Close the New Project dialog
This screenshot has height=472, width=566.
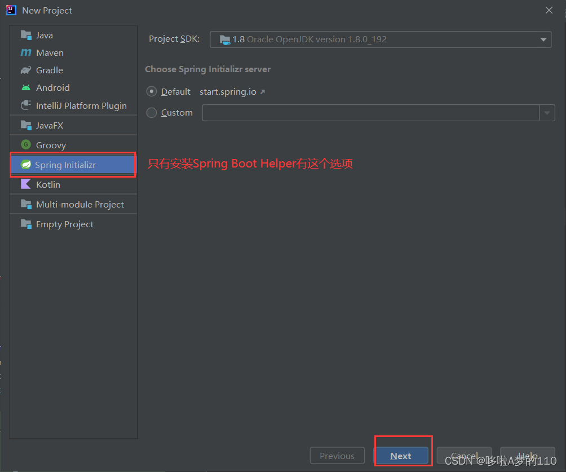549,10
